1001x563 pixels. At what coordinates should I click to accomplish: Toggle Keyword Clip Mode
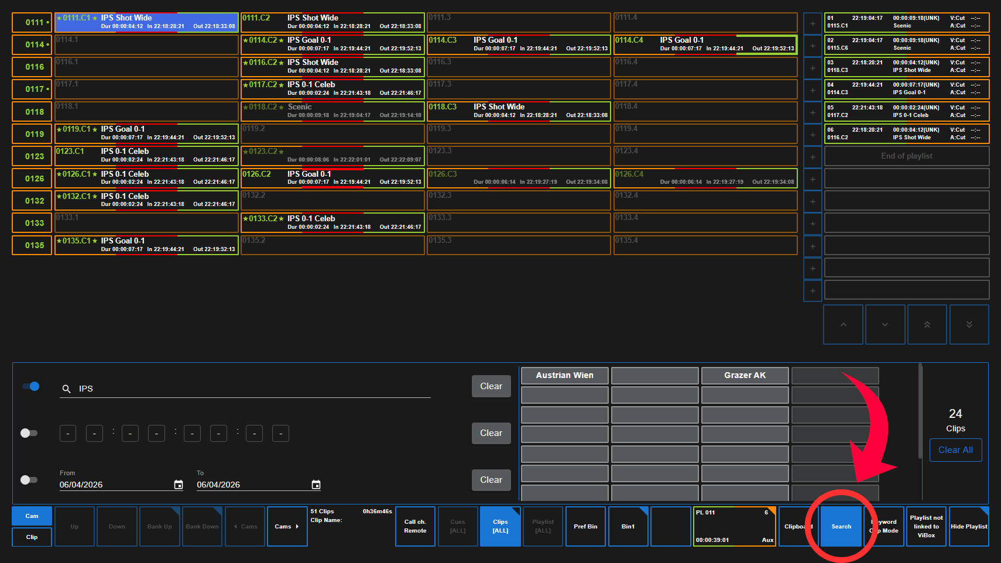(x=884, y=527)
